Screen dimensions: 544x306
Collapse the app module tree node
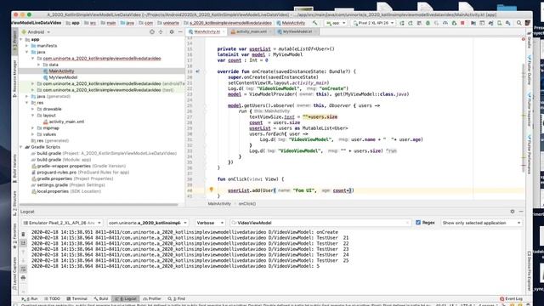[21, 40]
